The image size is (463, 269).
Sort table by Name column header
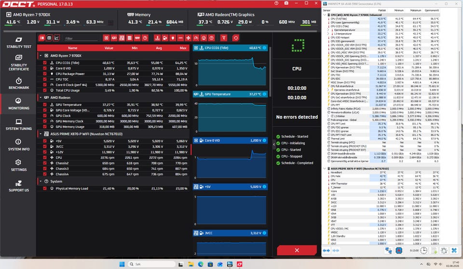[x=73, y=48]
